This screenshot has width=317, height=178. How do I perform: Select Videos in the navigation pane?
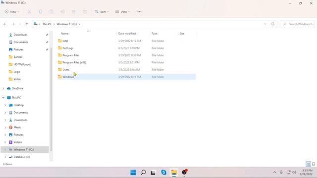click(x=18, y=142)
